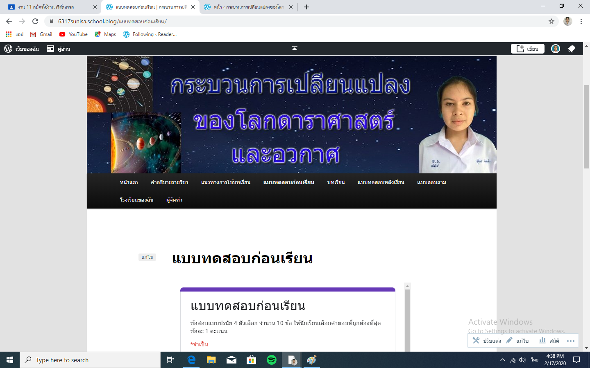Open the บทเรียน menu item

click(336, 182)
